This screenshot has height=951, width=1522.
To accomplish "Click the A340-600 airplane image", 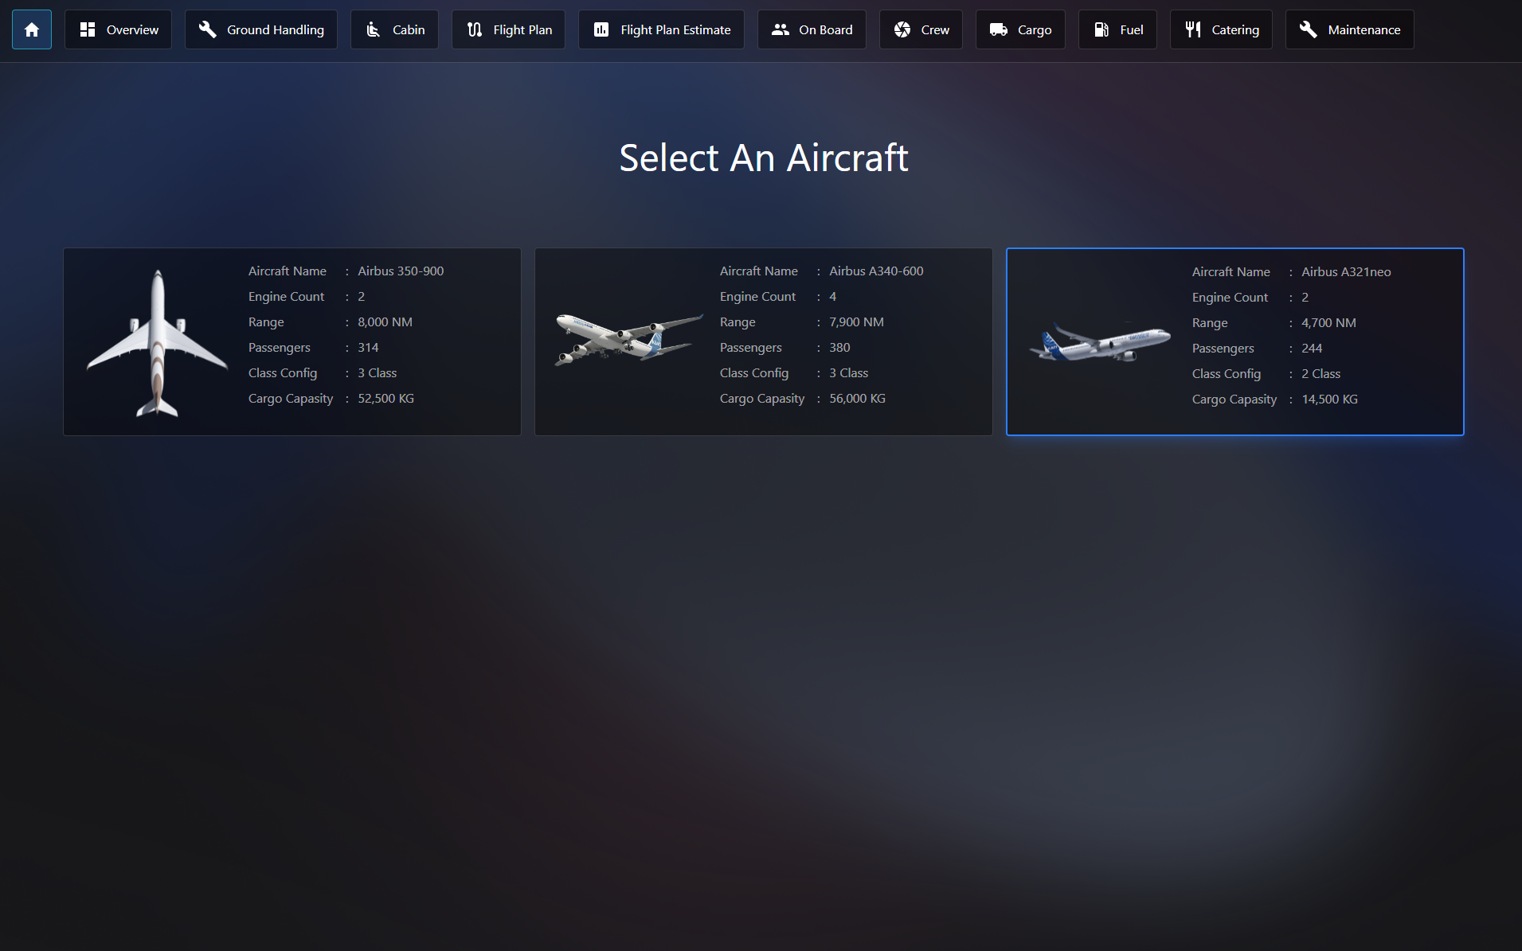I will (x=628, y=338).
